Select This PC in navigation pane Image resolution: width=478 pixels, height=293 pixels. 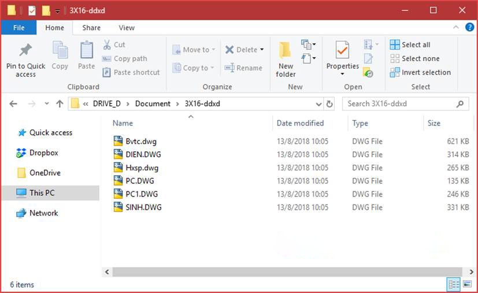(50, 193)
